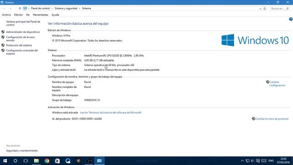The width and height of the screenshot is (293, 165).
Task: Click shield icon next to Cambiar la clave
Action: [253, 119]
